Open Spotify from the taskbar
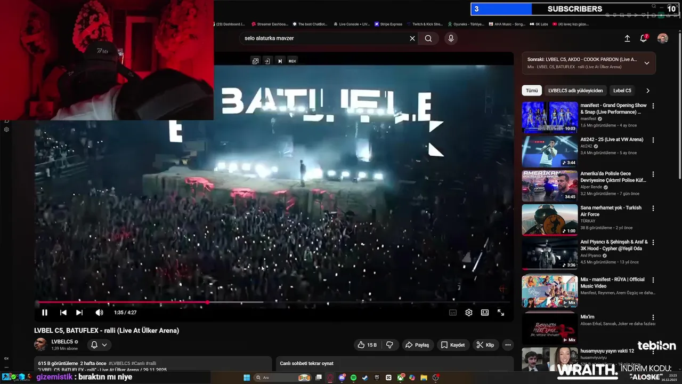 (353, 378)
